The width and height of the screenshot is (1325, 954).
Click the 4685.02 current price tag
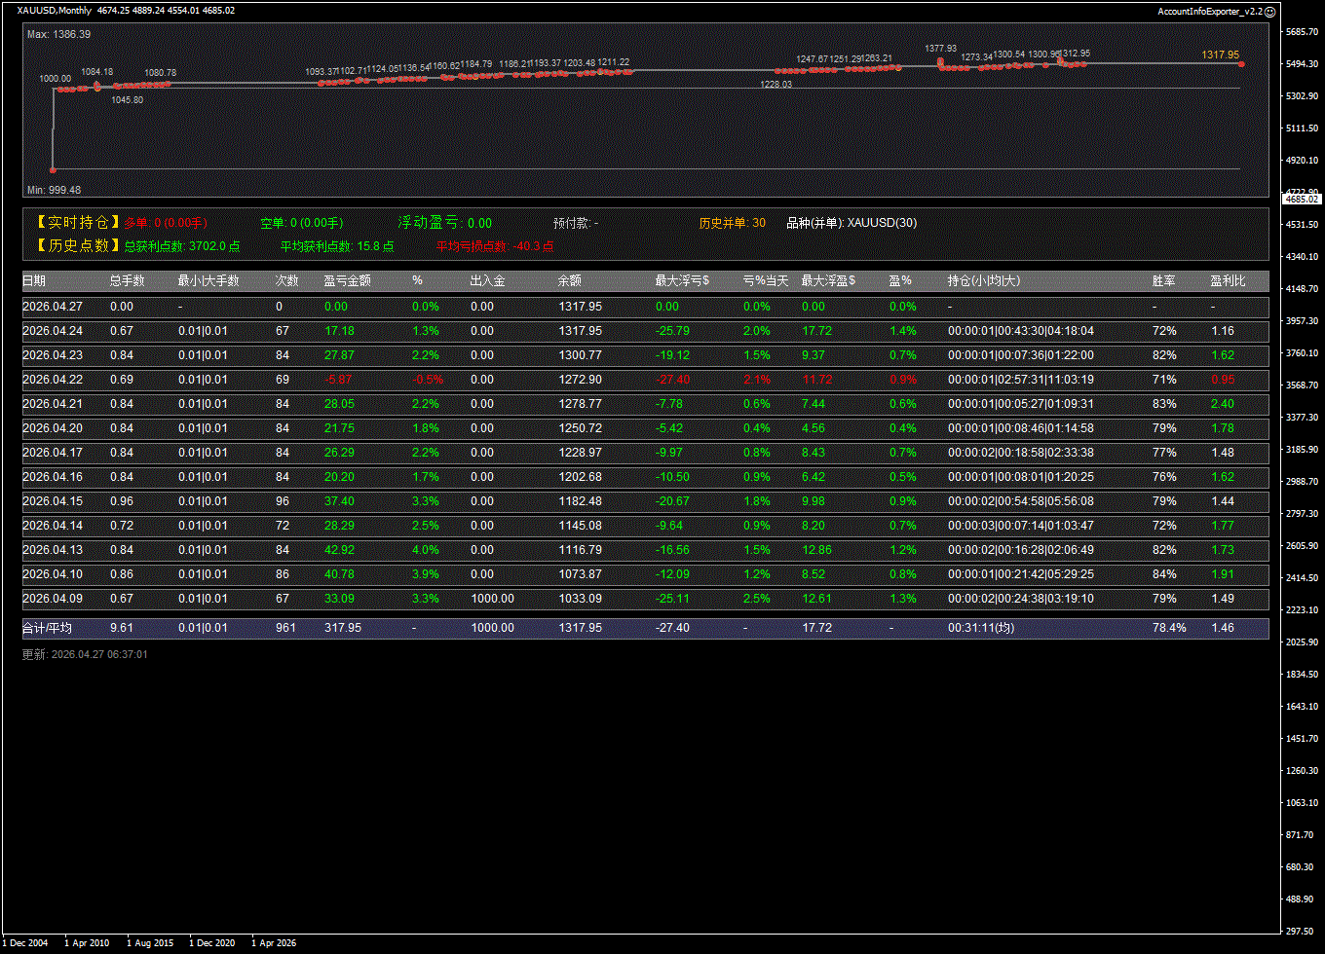(x=1302, y=199)
